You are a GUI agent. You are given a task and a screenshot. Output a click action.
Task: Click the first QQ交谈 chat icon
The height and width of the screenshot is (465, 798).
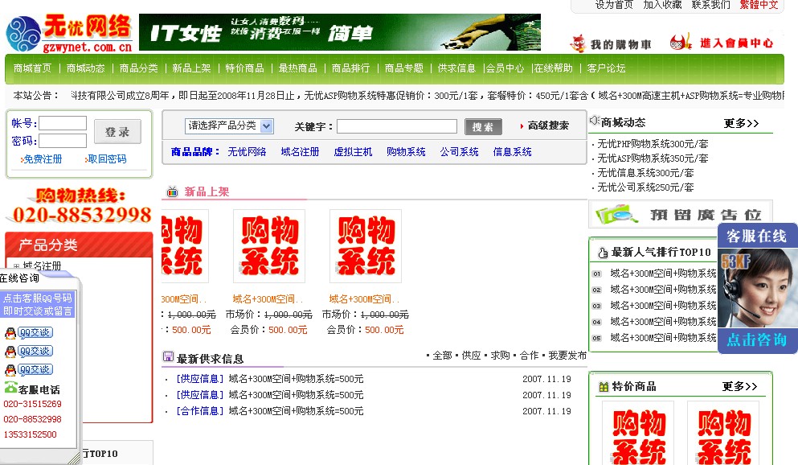[29, 333]
